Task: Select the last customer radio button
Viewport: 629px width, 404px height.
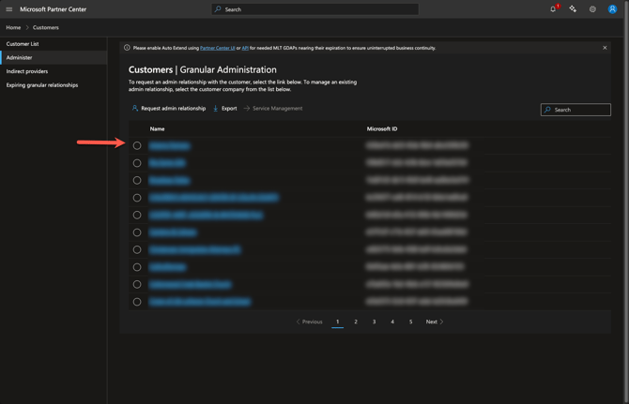Action: [137, 302]
